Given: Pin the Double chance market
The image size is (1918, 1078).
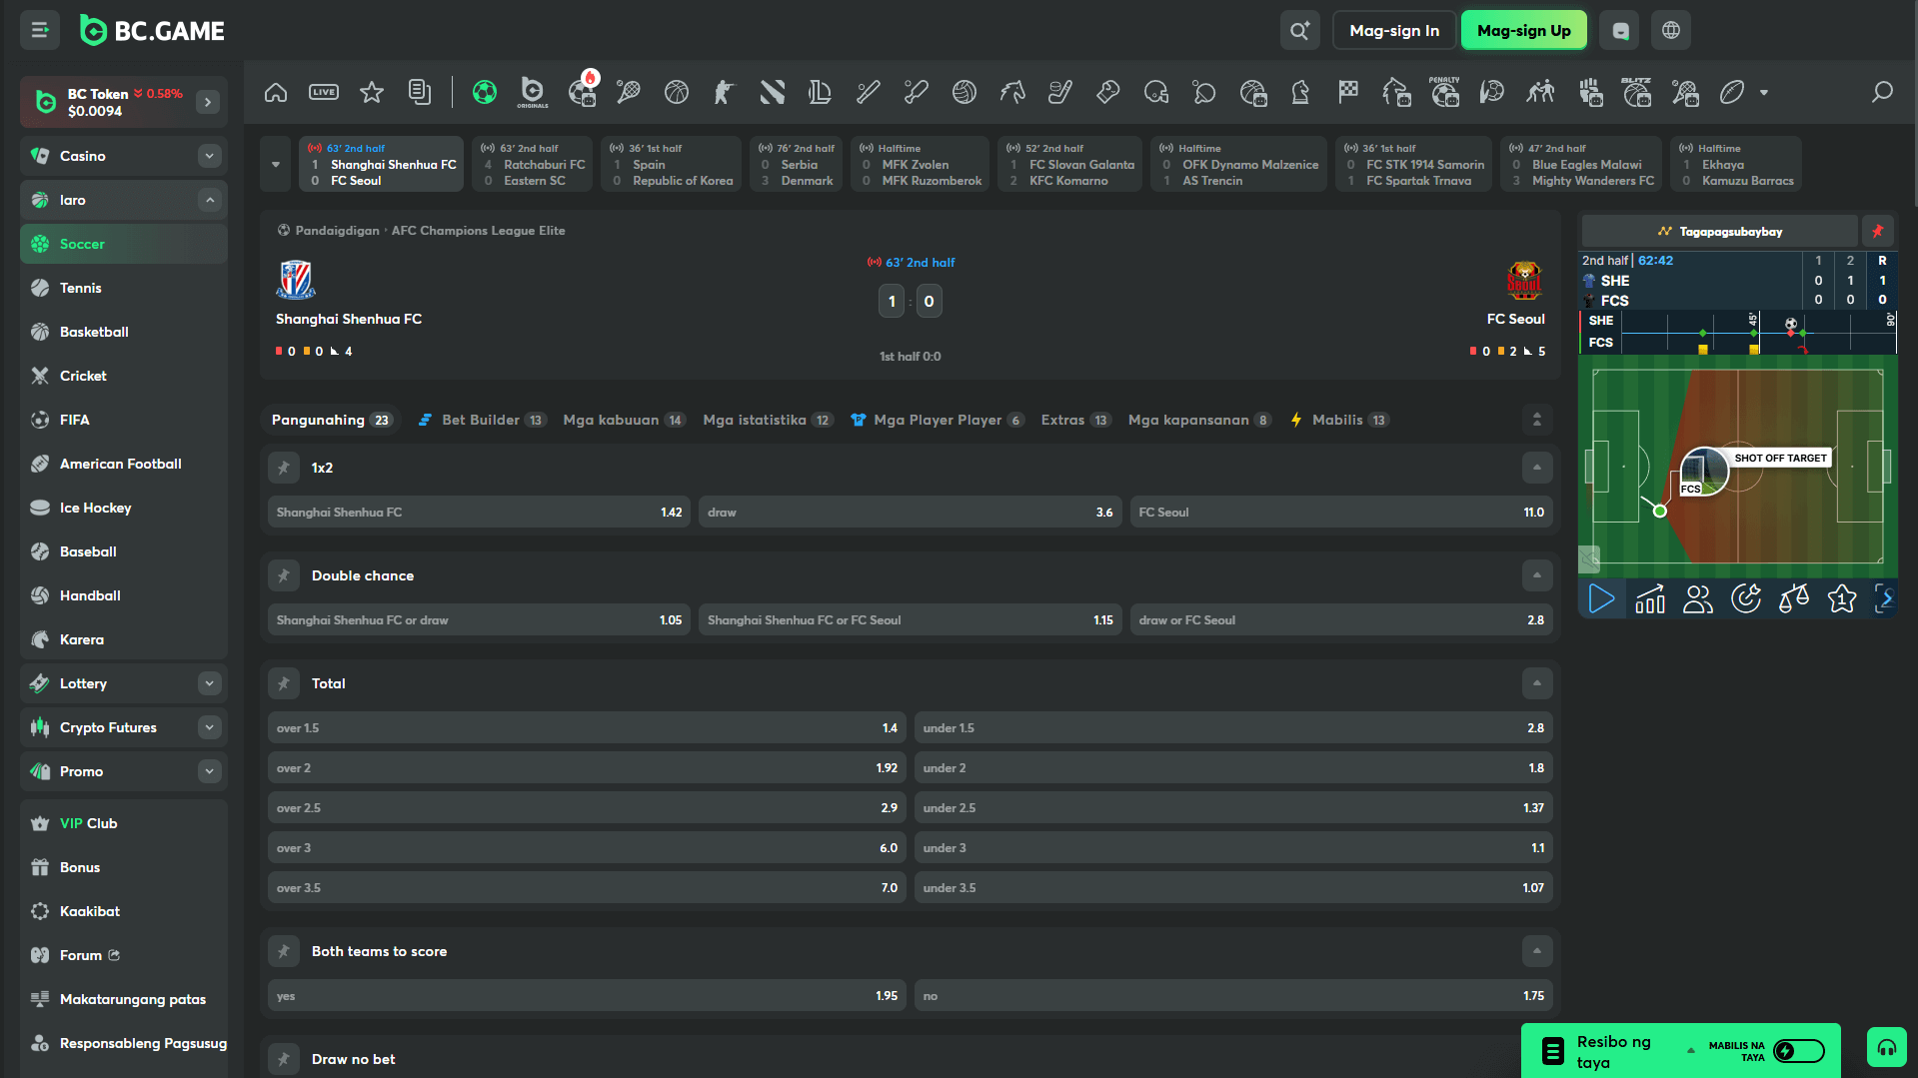Looking at the screenshot, I should 284,575.
